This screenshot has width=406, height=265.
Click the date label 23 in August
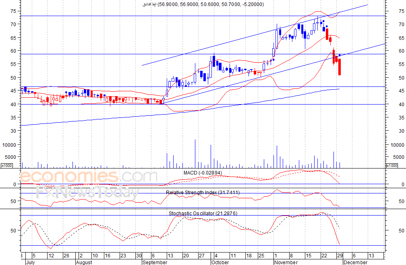point(123,255)
